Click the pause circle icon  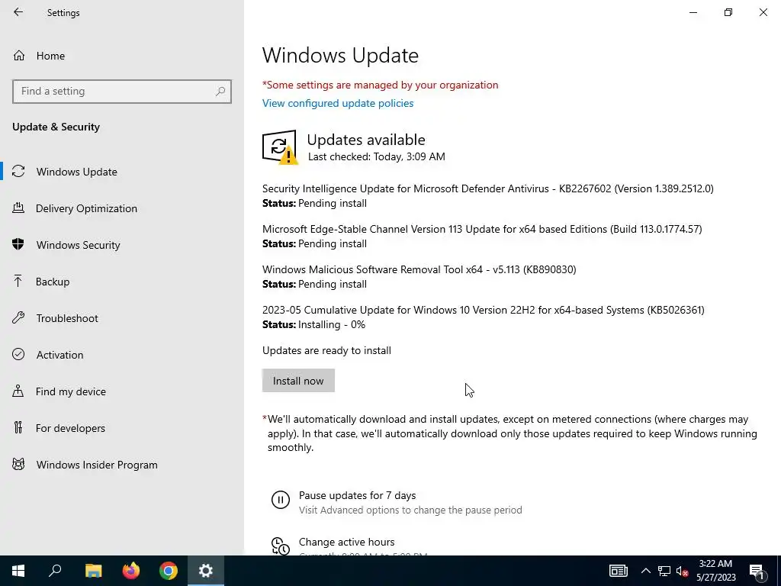(x=281, y=499)
